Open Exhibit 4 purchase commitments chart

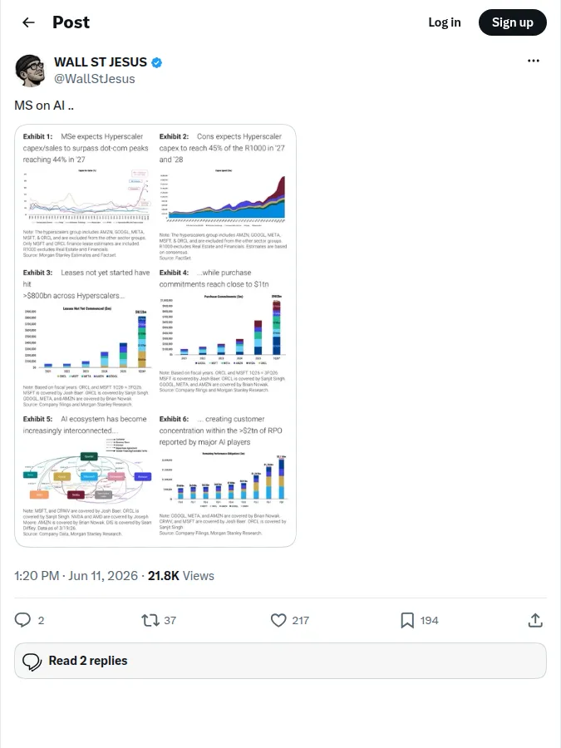(x=224, y=330)
